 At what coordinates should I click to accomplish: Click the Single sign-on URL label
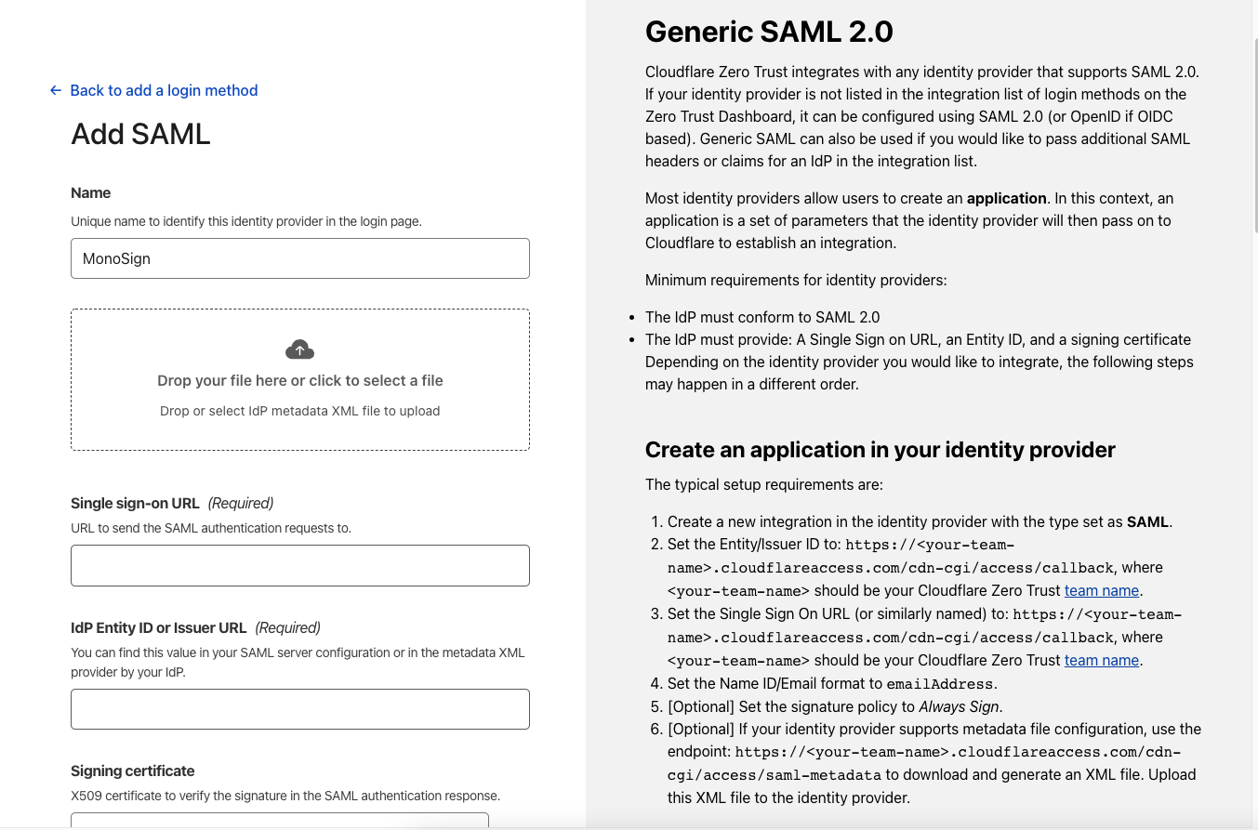(136, 503)
